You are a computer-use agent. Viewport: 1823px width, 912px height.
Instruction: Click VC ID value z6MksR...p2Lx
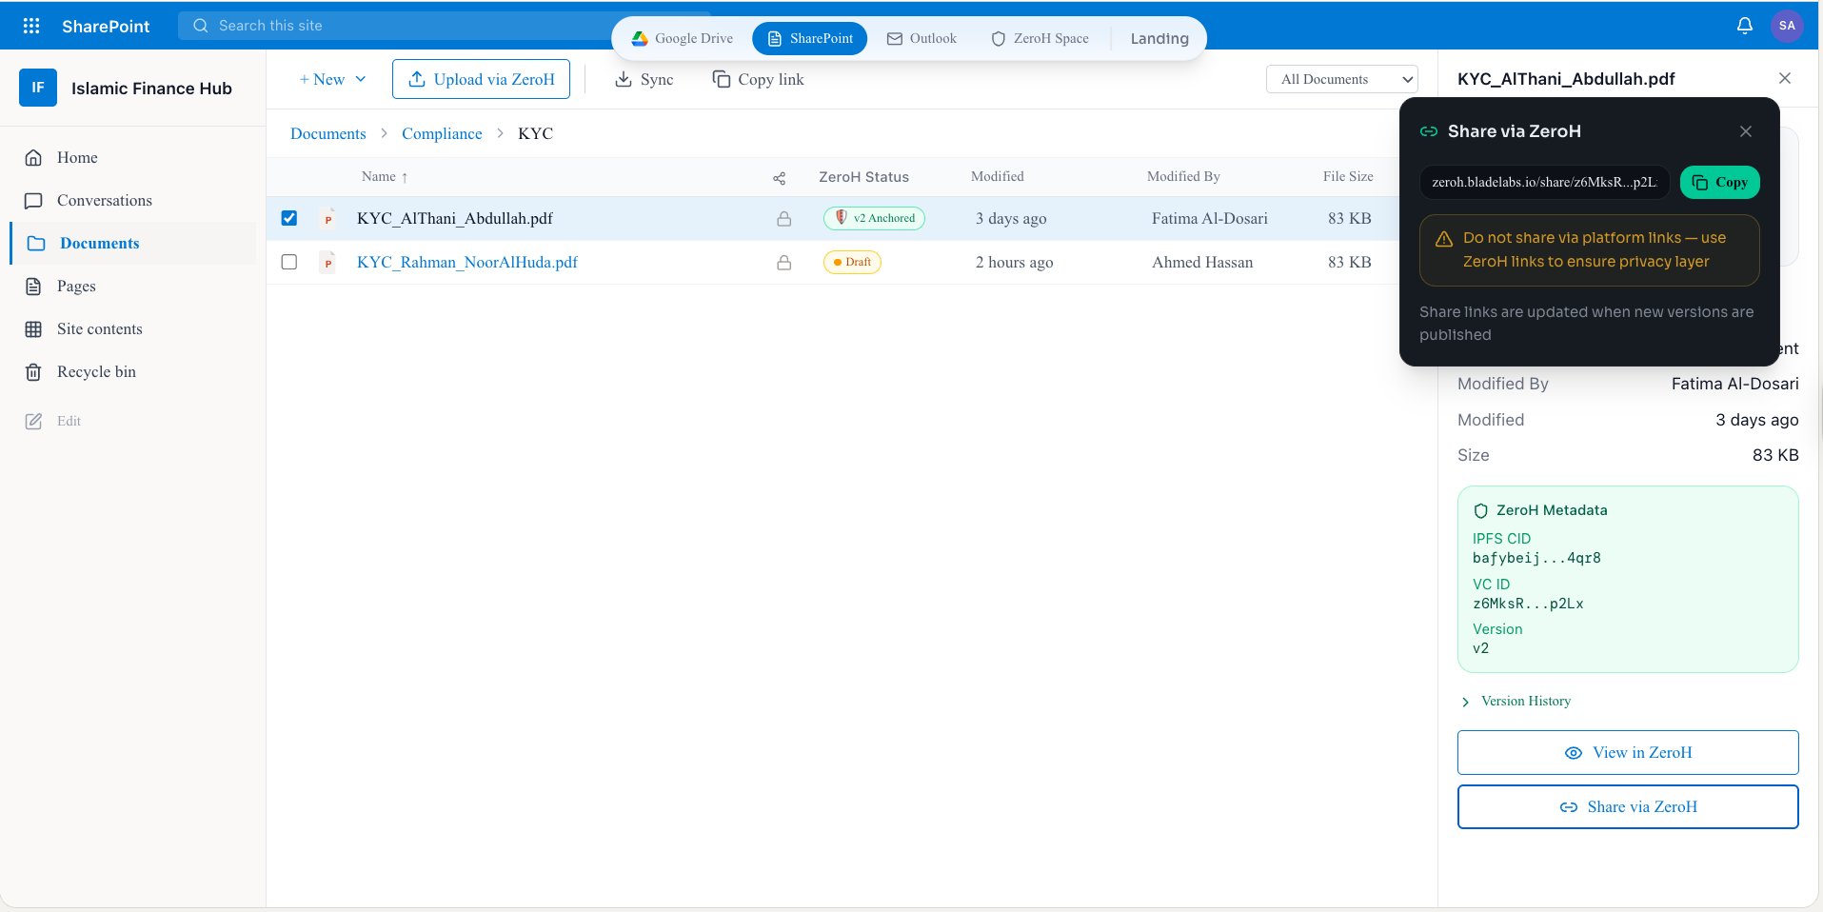1528,604
